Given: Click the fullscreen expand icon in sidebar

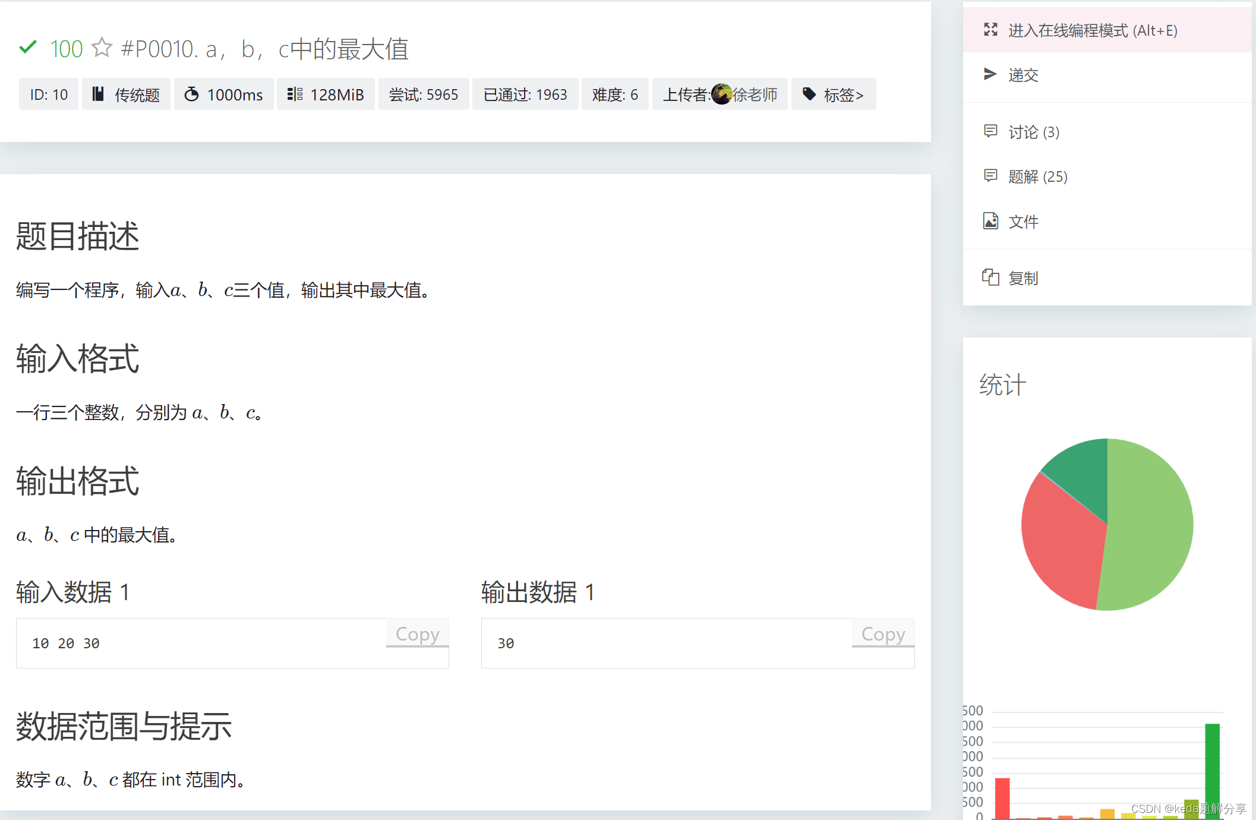Looking at the screenshot, I should click(x=990, y=30).
